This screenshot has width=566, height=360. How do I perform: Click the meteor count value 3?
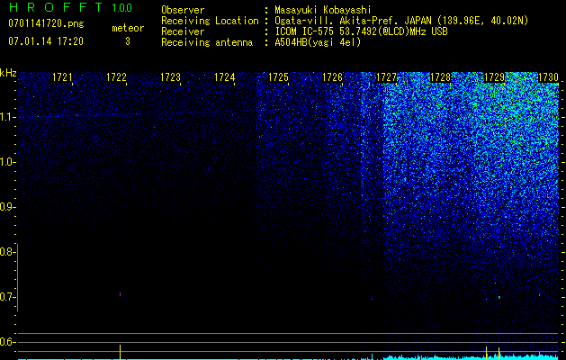[128, 41]
